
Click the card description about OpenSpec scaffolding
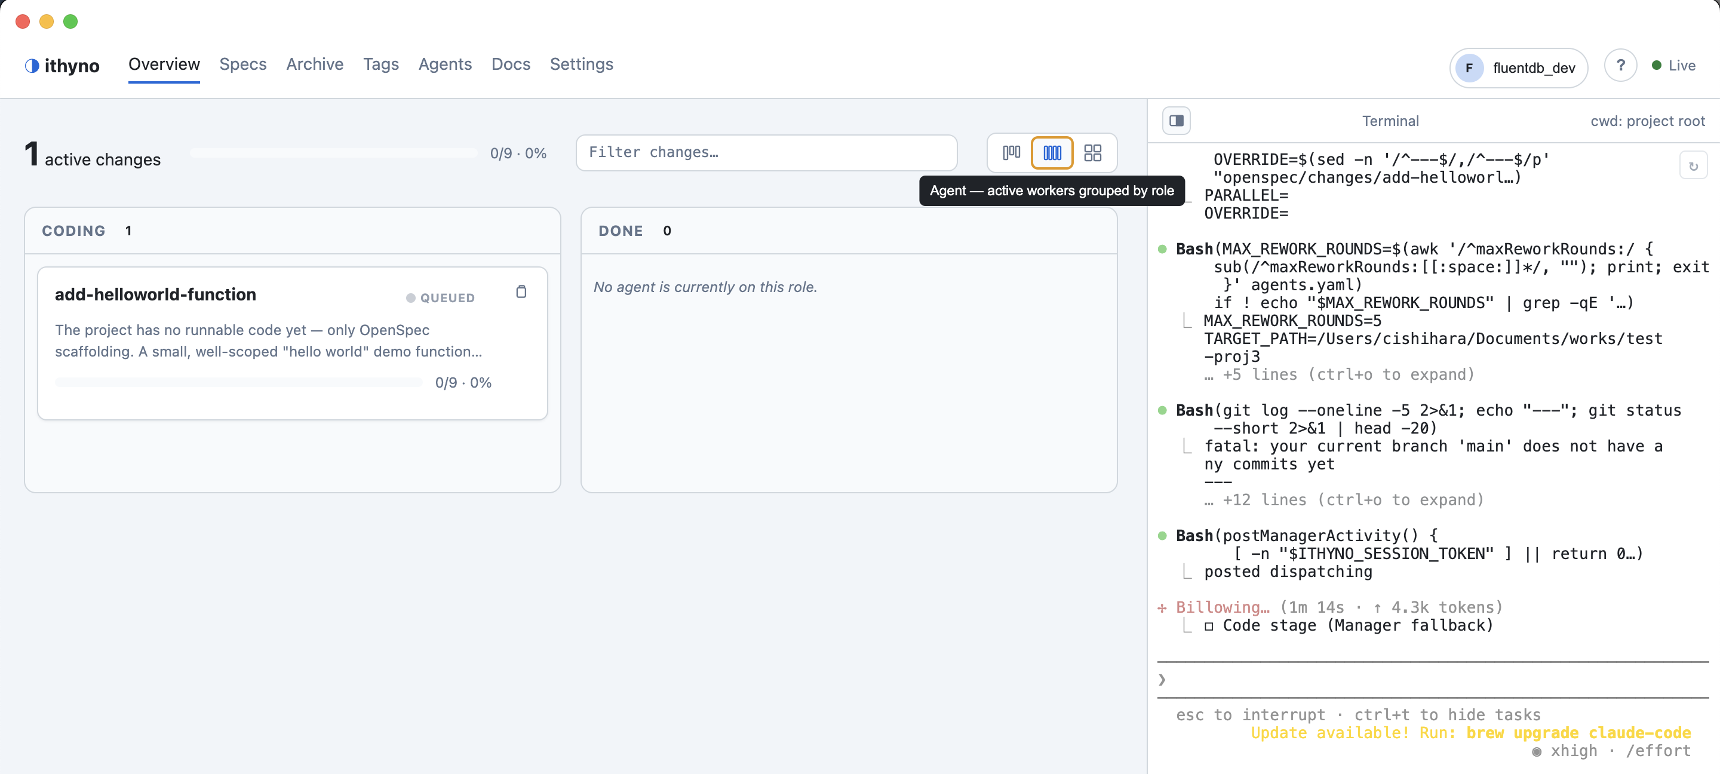[268, 340]
